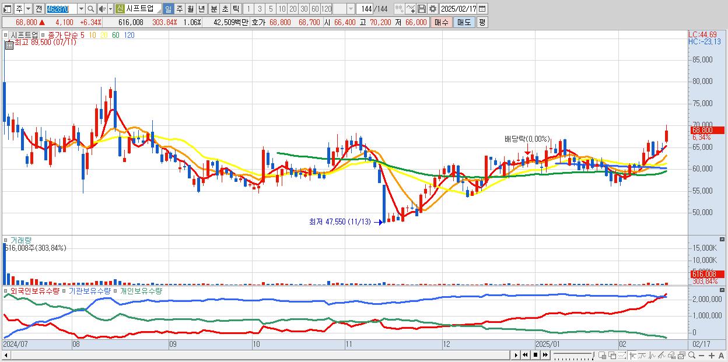Screen dimensions: 728x362
Task: Select the 30 interval button
Action: (304, 9)
